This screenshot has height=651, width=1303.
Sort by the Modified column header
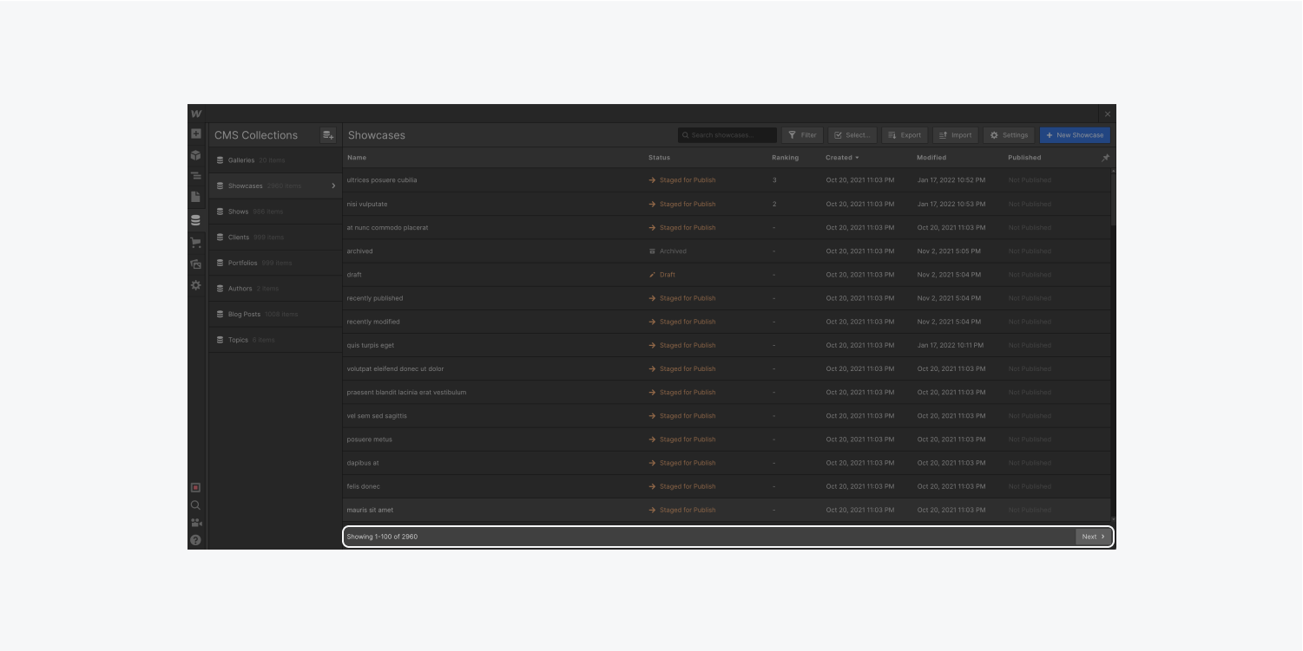point(931,158)
